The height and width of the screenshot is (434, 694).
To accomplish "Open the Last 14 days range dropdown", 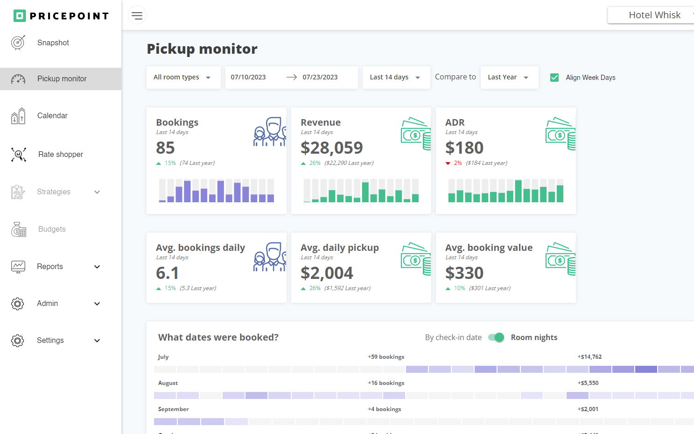I will 395,78.
